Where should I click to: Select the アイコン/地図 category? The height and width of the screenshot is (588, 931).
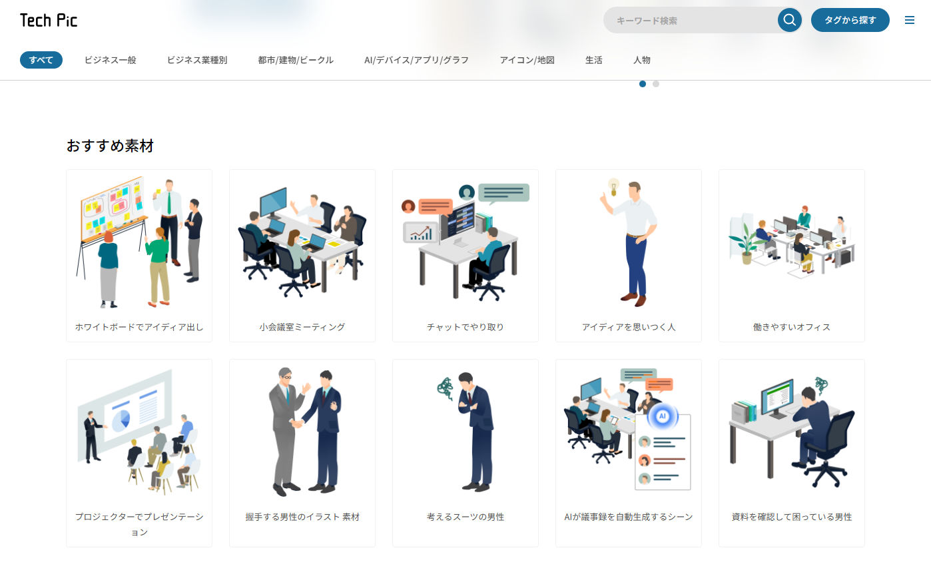[527, 60]
